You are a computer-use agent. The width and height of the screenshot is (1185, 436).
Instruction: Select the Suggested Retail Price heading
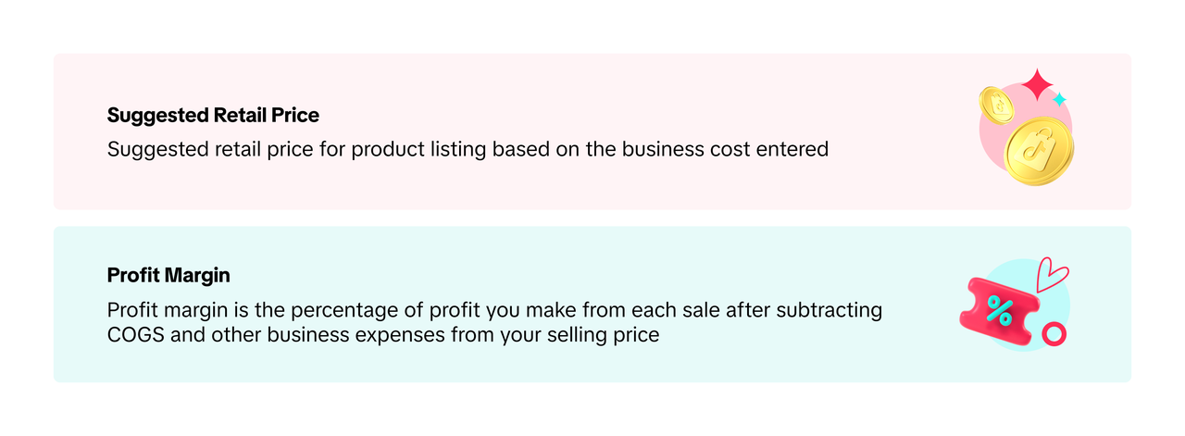tap(213, 116)
